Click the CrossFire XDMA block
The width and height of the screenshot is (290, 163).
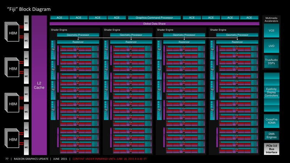[x=271, y=121]
